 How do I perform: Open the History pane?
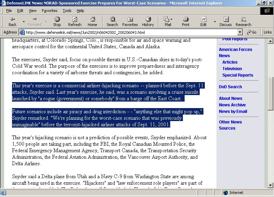coord(148,22)
